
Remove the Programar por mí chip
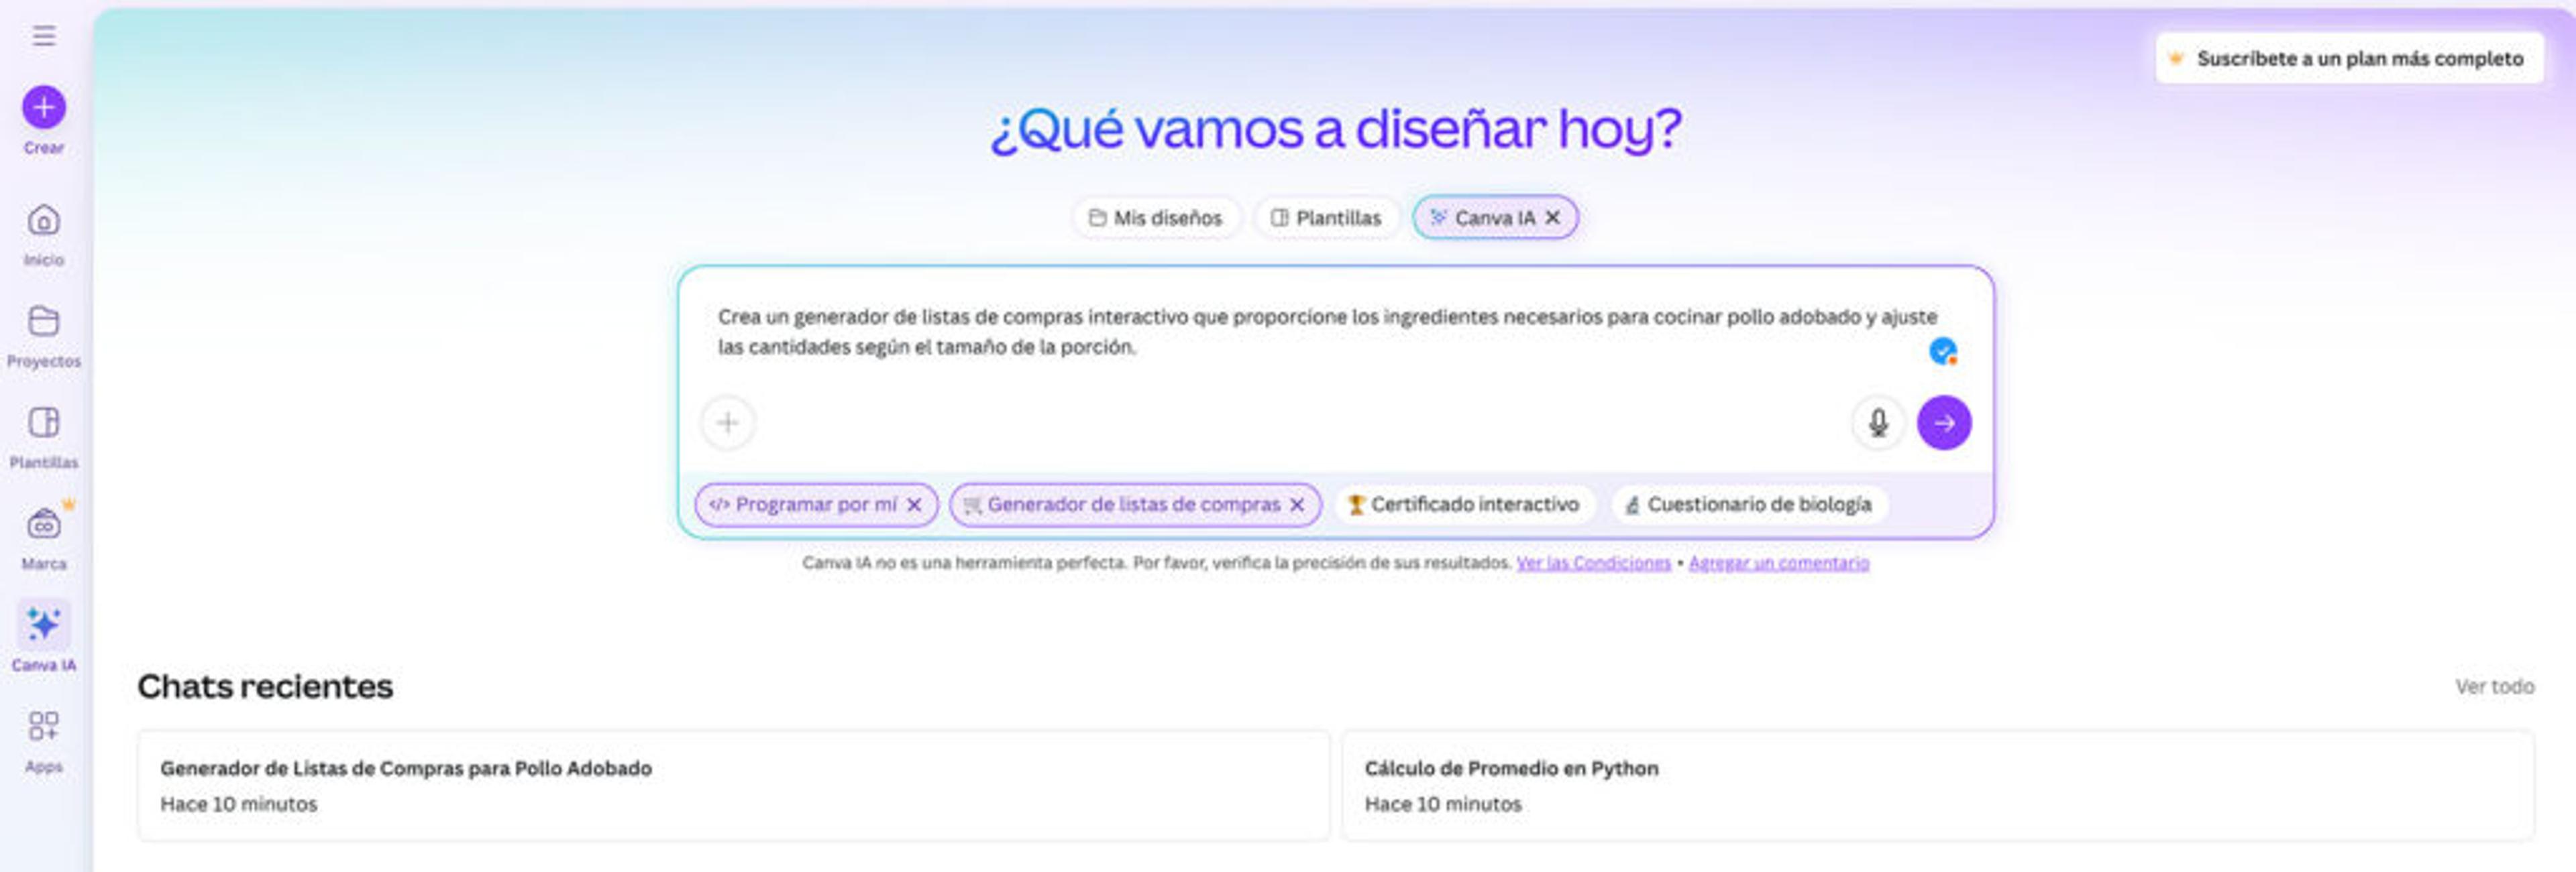coord(914,505)
